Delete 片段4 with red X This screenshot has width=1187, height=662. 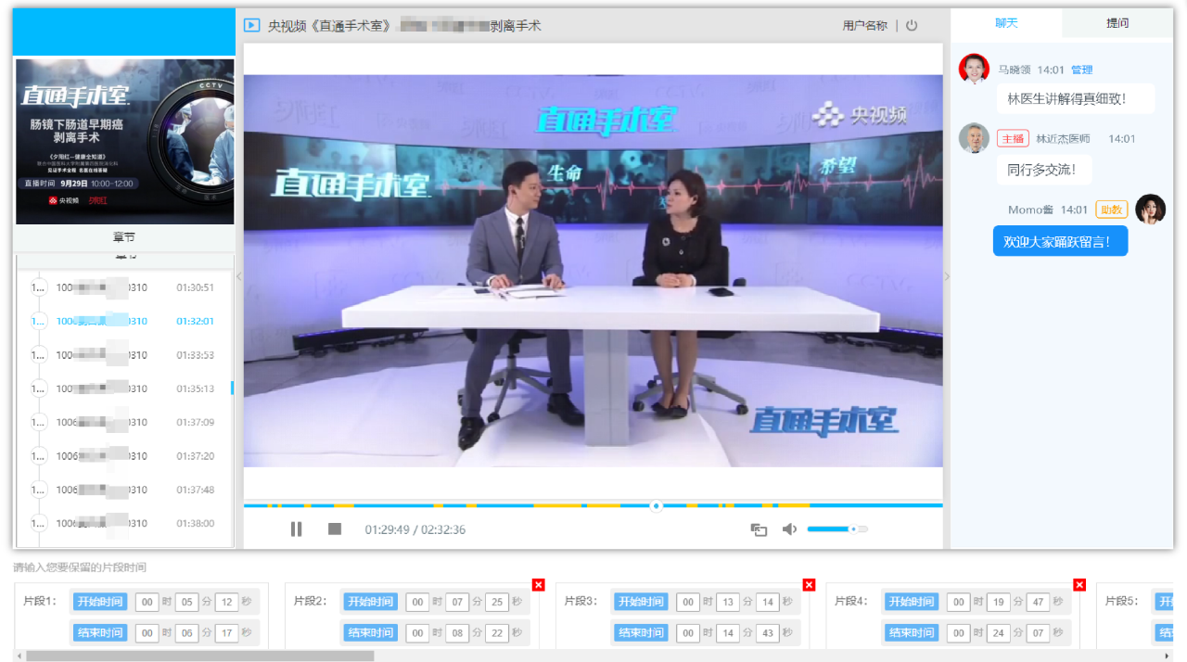click(1079, 584)
